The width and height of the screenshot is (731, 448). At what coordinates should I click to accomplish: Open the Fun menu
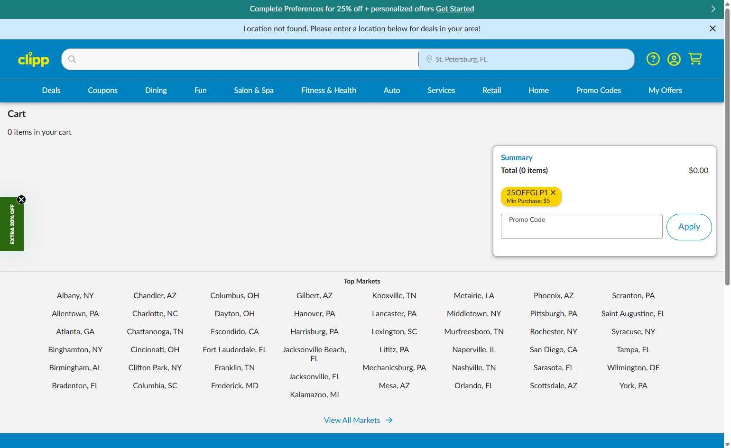(201, 90)
